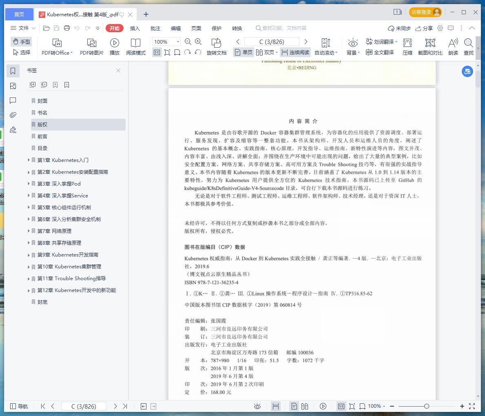Open a file with the folder icon

(x=47, y=28)
